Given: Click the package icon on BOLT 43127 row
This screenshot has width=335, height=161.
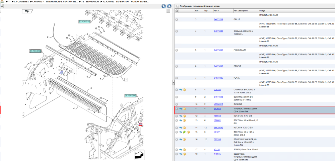Looking at the screenshot, I should tap(188, 132).
